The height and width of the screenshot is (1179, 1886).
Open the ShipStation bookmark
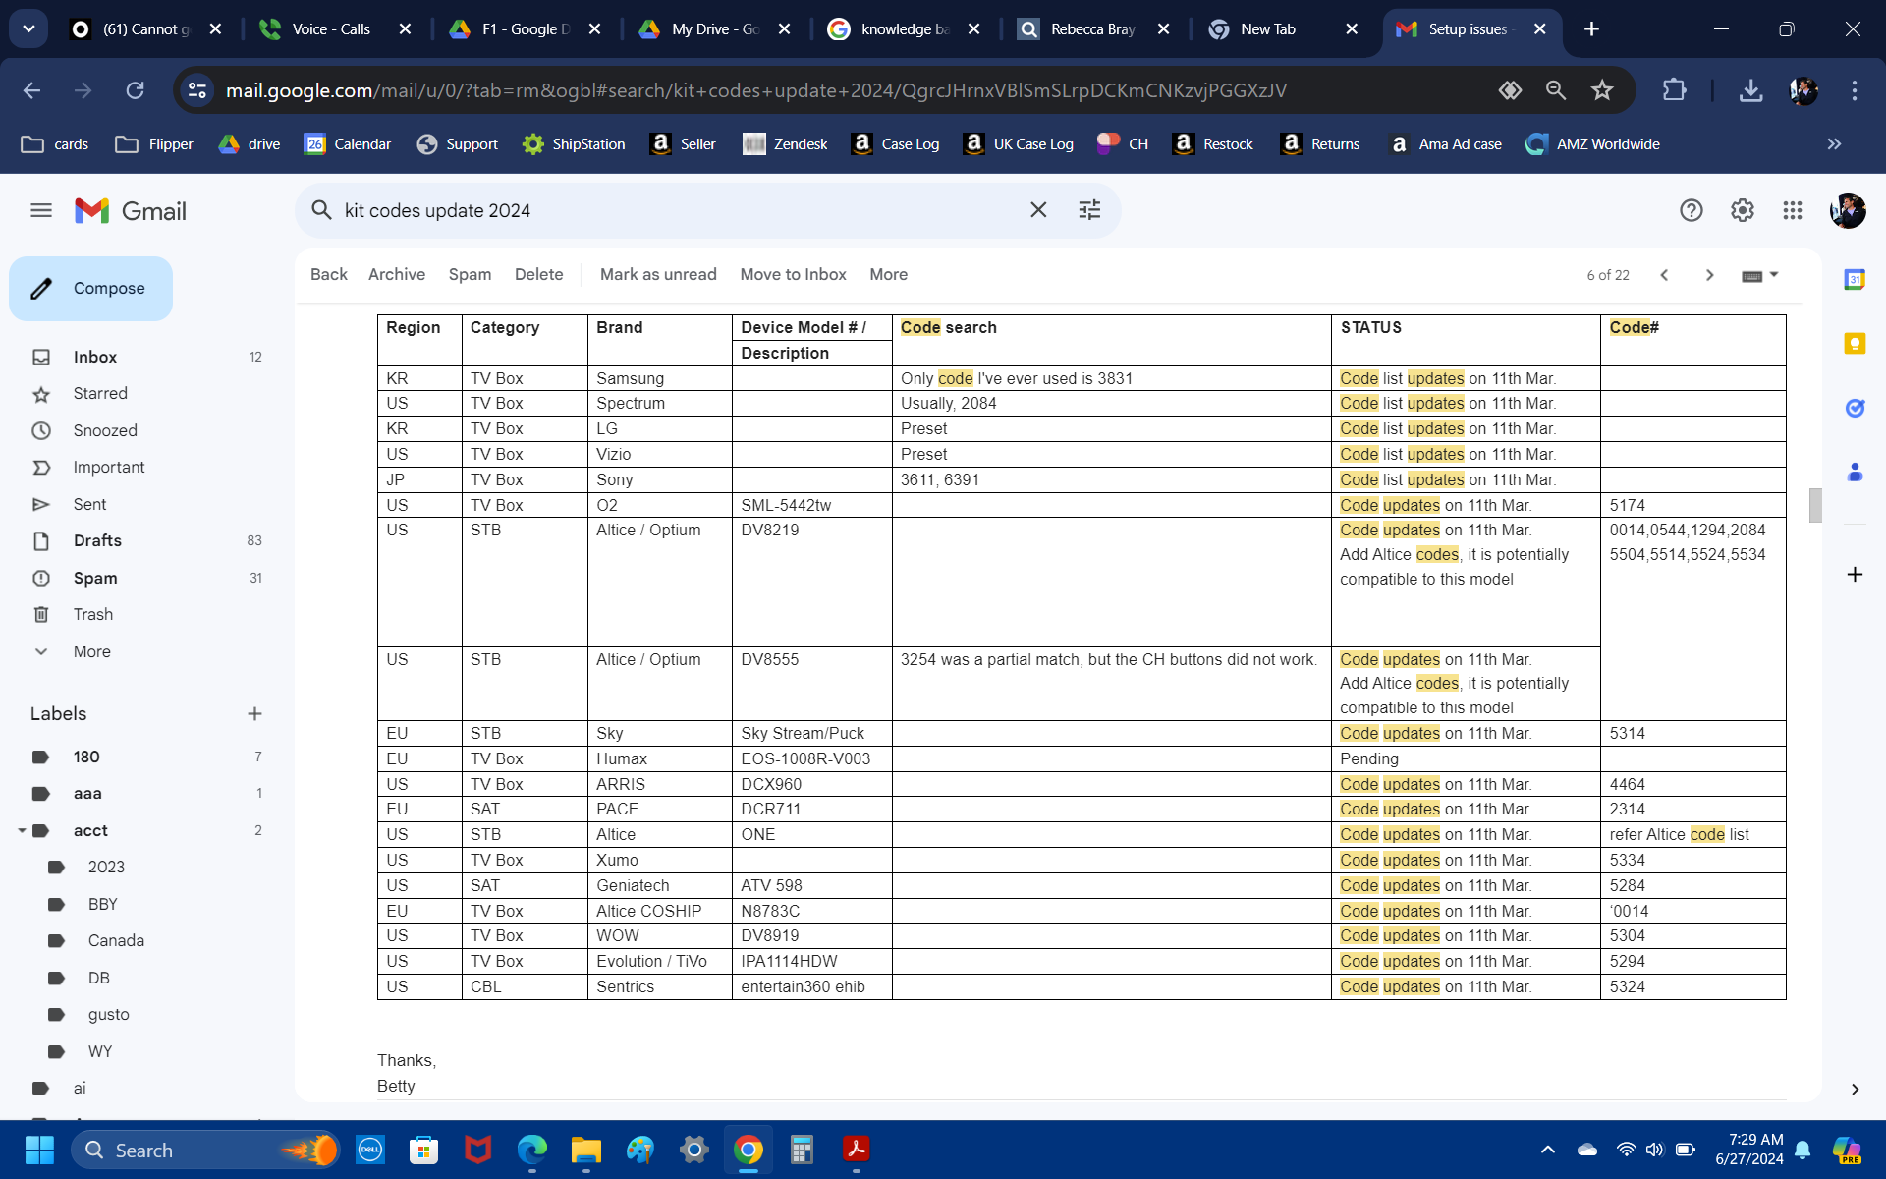tap(573, 144)
